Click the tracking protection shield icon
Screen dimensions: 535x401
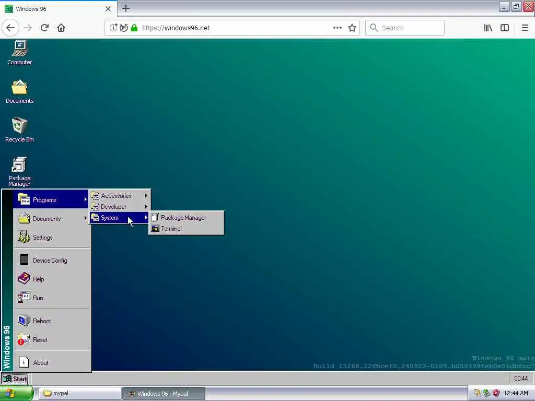123,28
